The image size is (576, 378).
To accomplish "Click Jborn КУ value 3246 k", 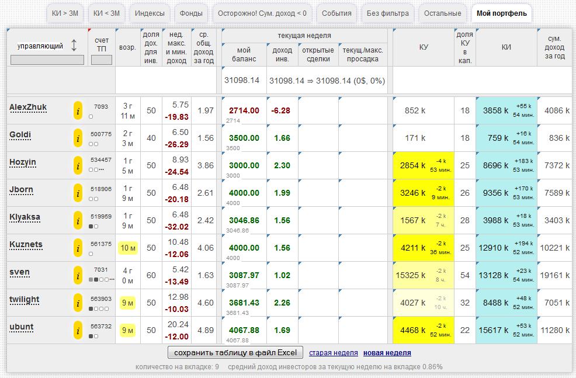I will coord(412,193).
